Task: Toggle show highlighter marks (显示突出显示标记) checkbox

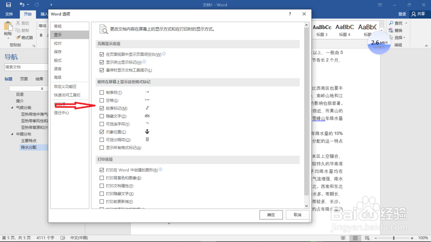Action: [x=102, y=62]
